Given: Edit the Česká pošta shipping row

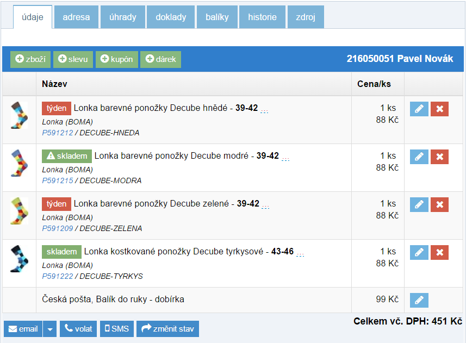Looking at the screenshot, I should tap(419, 300).
